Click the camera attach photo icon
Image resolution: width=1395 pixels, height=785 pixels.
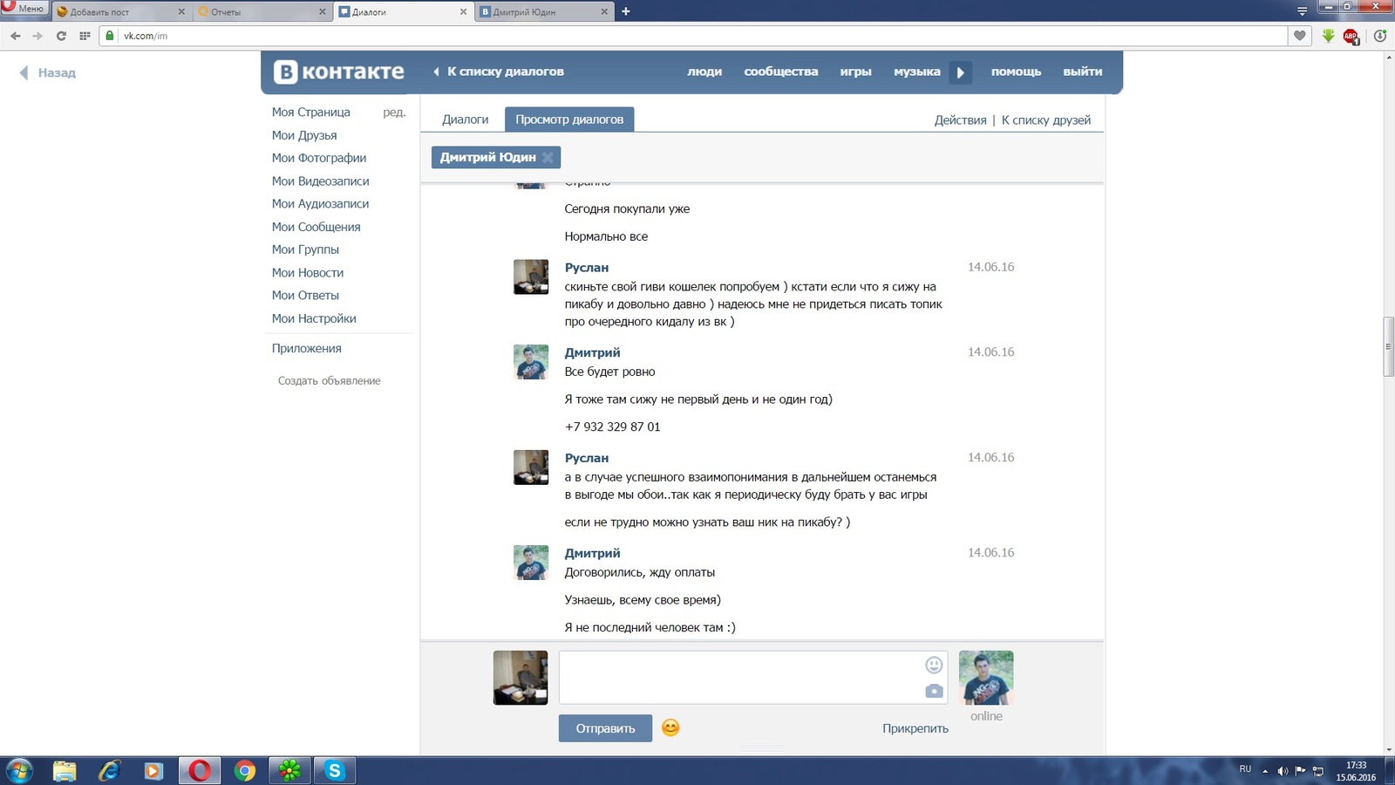934,691
